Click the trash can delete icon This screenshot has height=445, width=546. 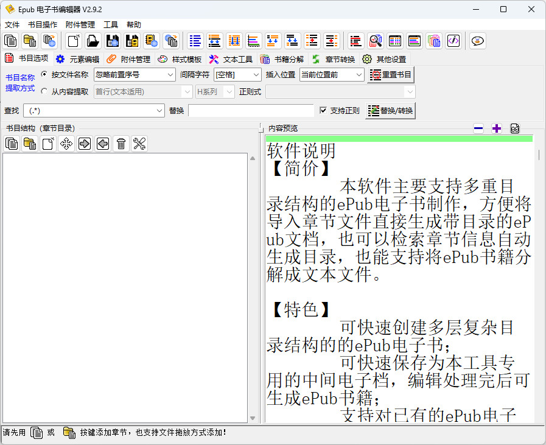[121, 144]
